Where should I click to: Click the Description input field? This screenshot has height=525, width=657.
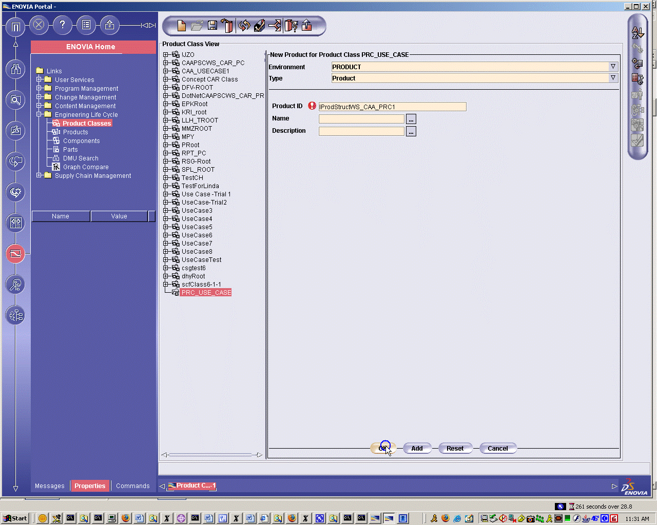tap(362, 131)
